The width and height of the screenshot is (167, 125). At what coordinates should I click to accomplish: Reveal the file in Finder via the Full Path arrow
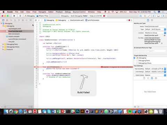tap(162, 43)
